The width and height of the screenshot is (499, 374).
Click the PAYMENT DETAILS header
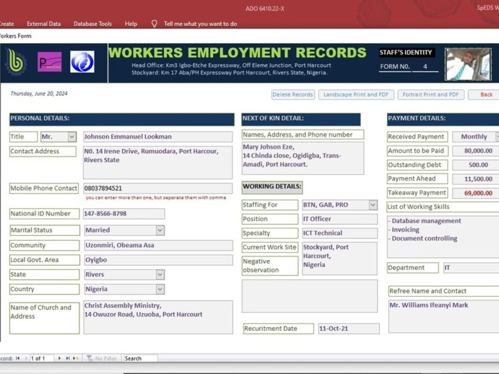(x=443, y=119)
